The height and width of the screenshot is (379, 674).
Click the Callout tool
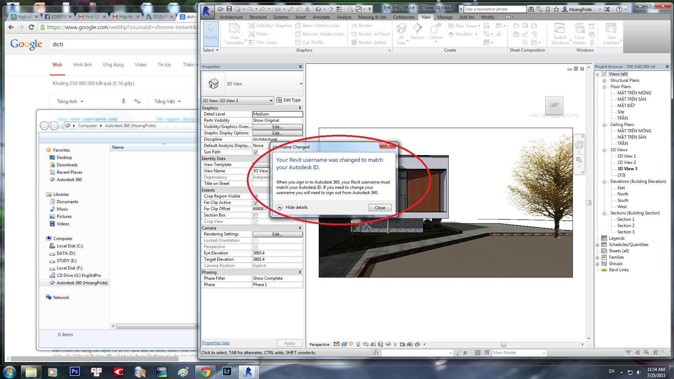pyautogui.click(x=436, y=32)
